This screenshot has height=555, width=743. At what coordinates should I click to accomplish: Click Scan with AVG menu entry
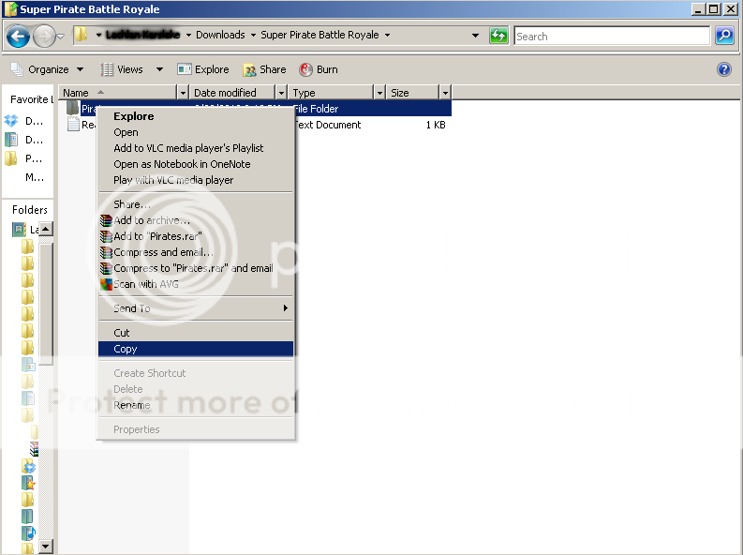tap(146, 284)
